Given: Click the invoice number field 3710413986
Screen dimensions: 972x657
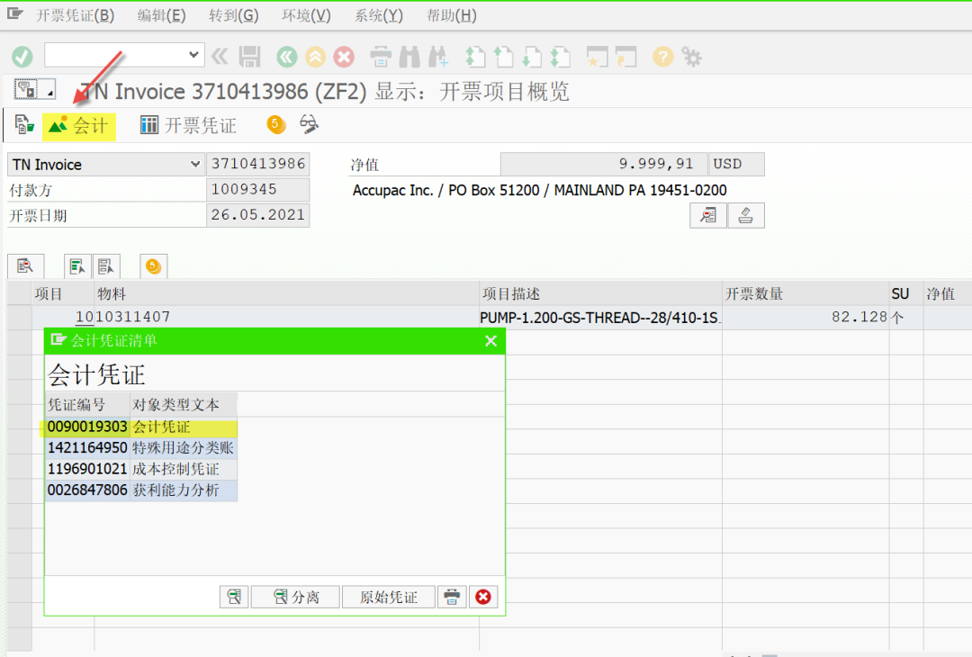Looking at the screenshot, I should pos(258,164).
